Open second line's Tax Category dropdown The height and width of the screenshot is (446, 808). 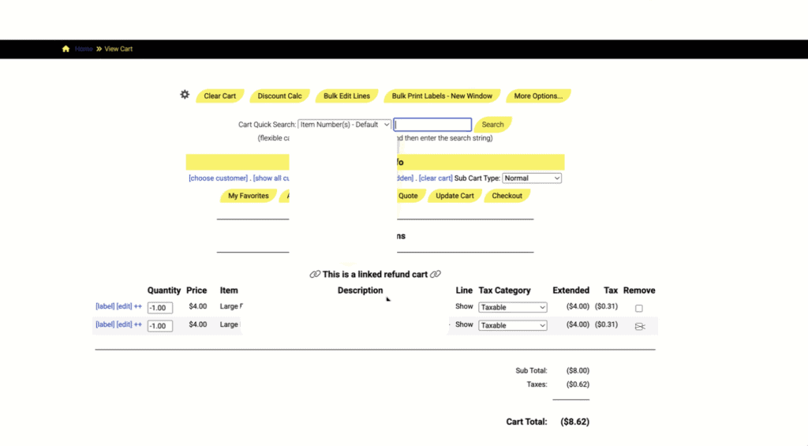[512, 325]
